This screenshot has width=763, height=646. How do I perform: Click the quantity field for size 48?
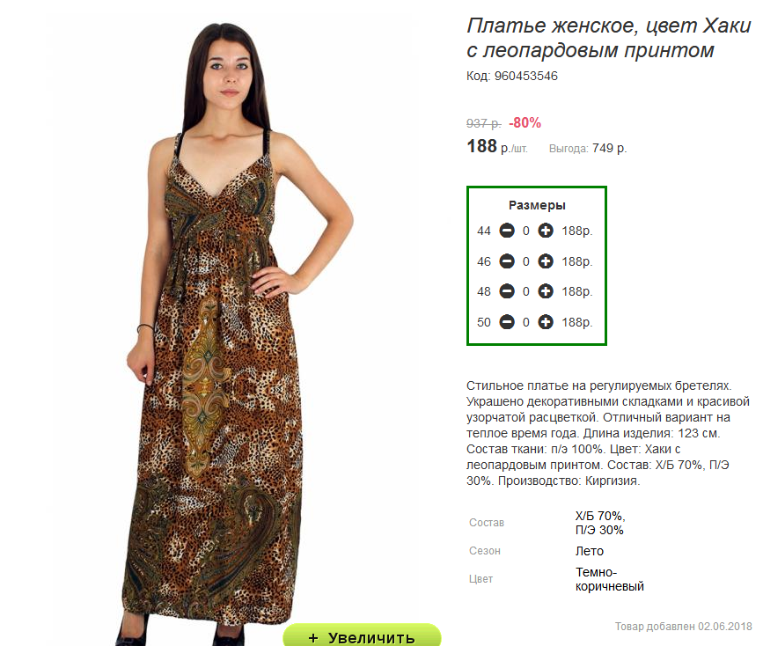click(526, 291)
